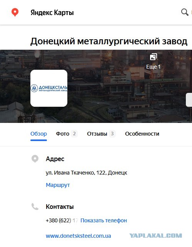Viewport: 192px width, 247px height.
Task: Open the search magnifier icon
Action: click(185, 12)
